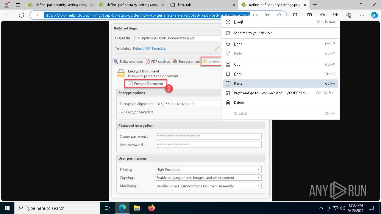381x214 pixels.
Task: Select Cut from the context menu
Action: [x=280, y=64]
